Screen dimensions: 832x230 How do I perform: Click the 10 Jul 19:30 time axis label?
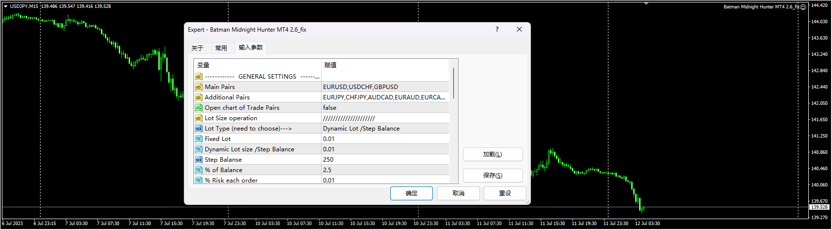[394, 224]
